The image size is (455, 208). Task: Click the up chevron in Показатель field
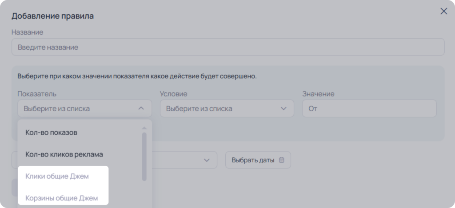tap(141, 108)
